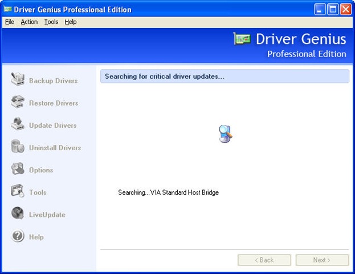The width and height of the screenshot is (355, 274).
Task: Click the Restore Drivers icon
Action: (x=18, y=102)
